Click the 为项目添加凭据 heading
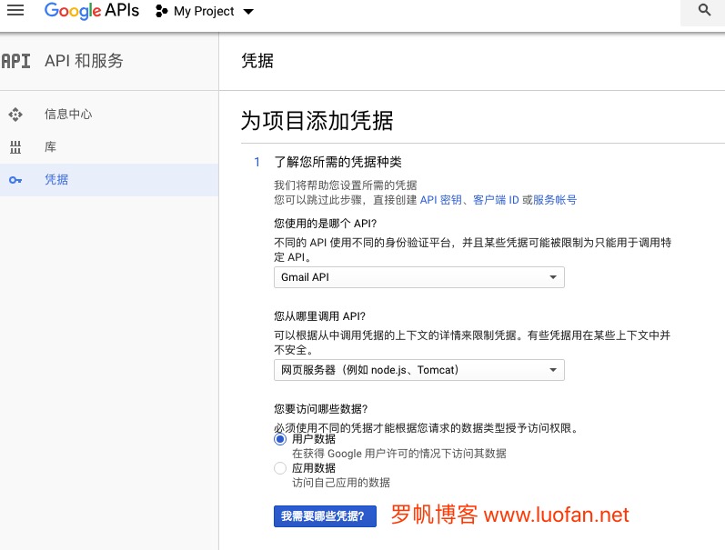The width and height of the screenshot is (725, 550). click(317, 121)
